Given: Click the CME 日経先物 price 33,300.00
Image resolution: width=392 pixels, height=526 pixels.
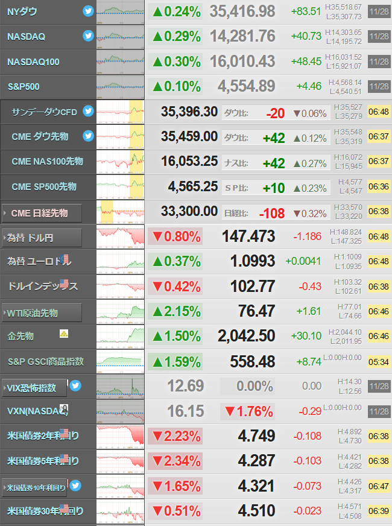Looking at the screenshot, I should point(189,211).
